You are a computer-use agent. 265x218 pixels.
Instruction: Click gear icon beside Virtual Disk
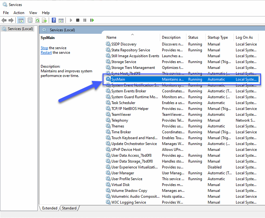108,185
